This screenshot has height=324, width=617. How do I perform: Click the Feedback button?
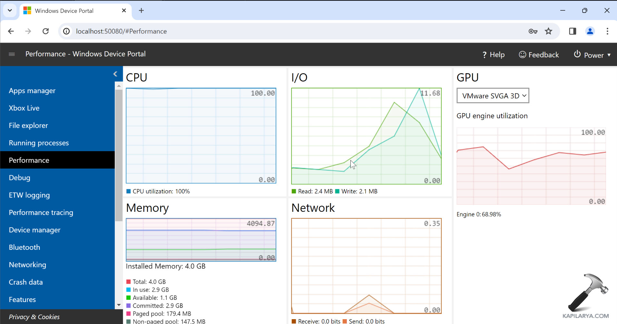click(x=539, y=55)
